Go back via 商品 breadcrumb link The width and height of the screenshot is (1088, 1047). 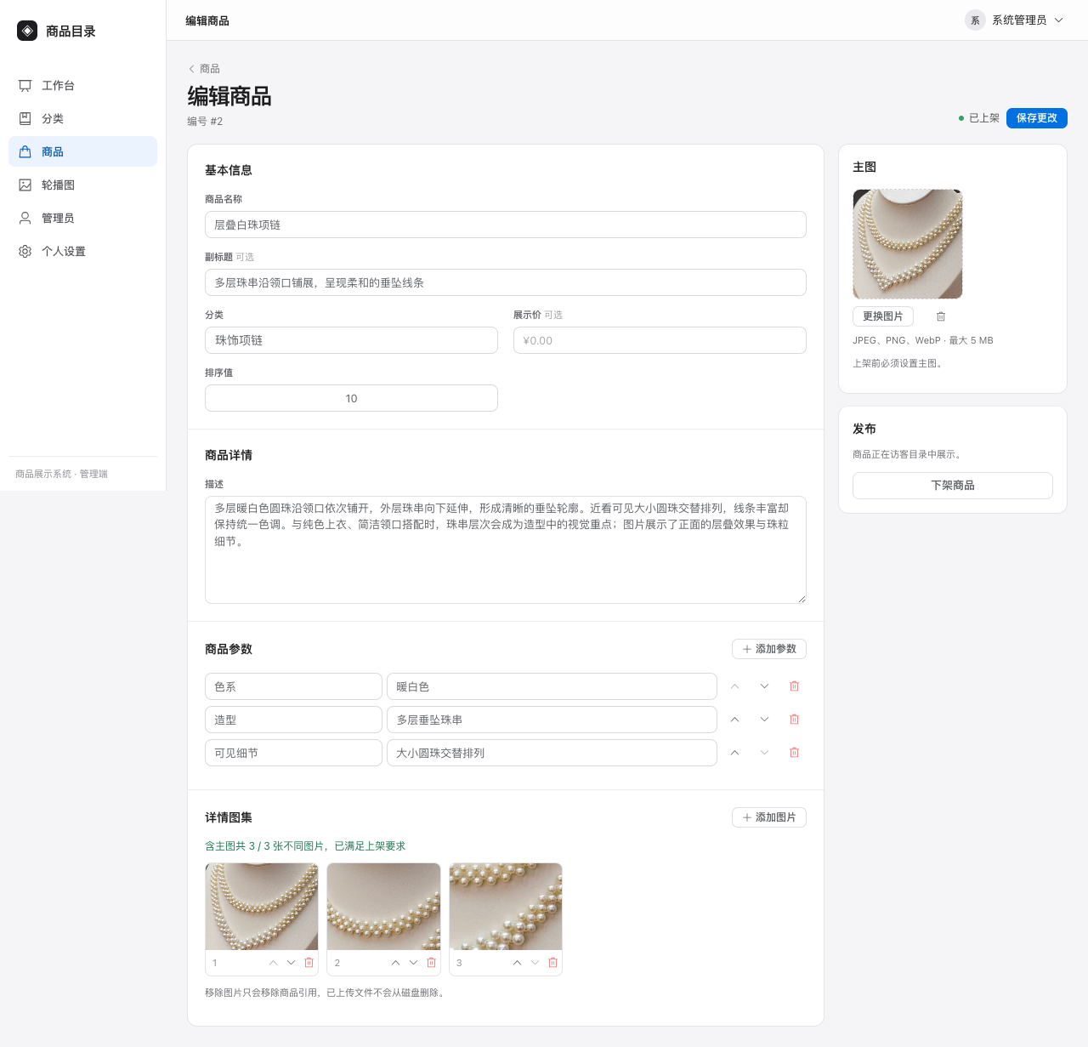[x=204, y=69]
